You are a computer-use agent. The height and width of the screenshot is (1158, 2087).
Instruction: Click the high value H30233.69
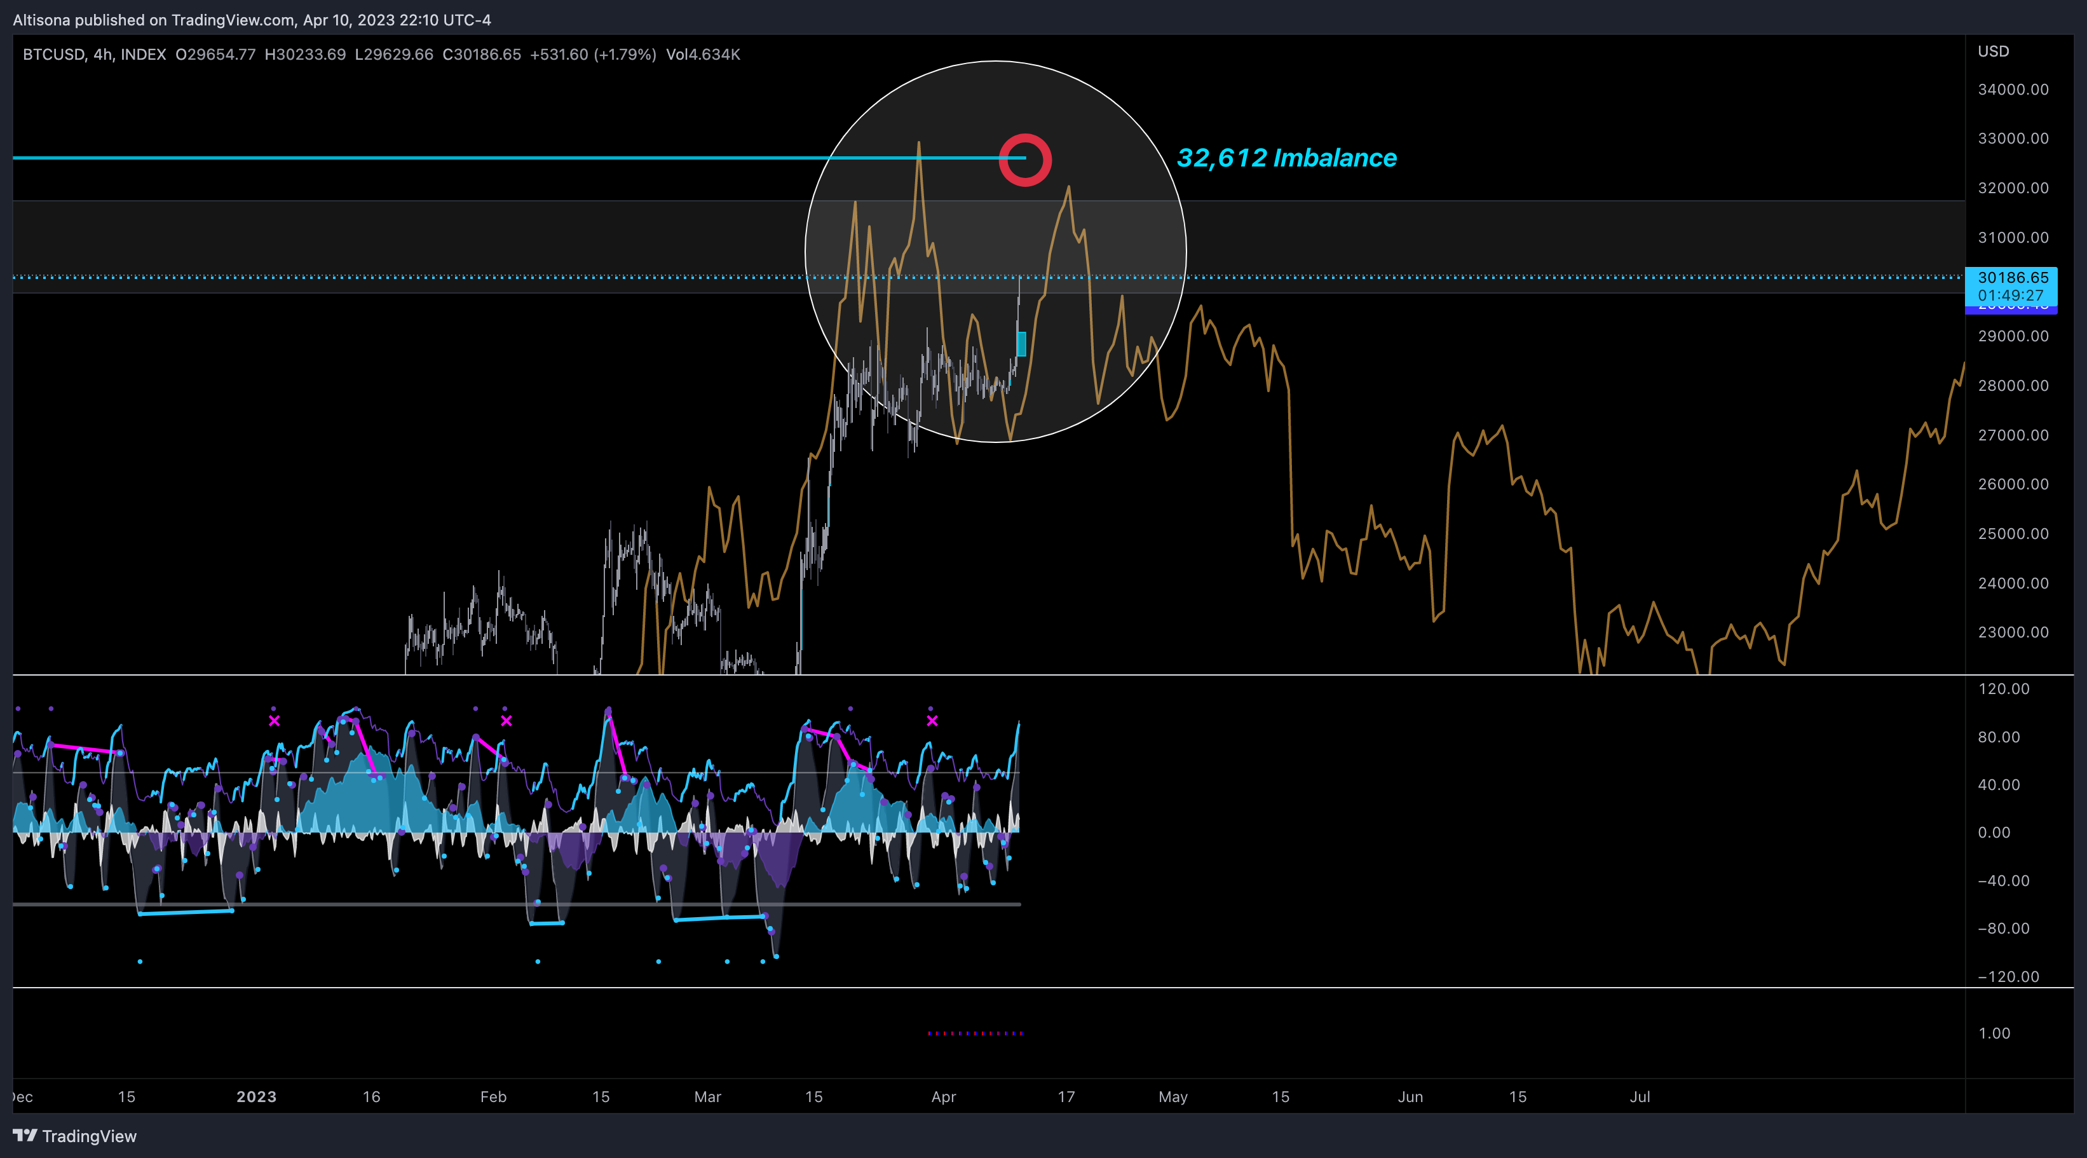tap(306, 54)
